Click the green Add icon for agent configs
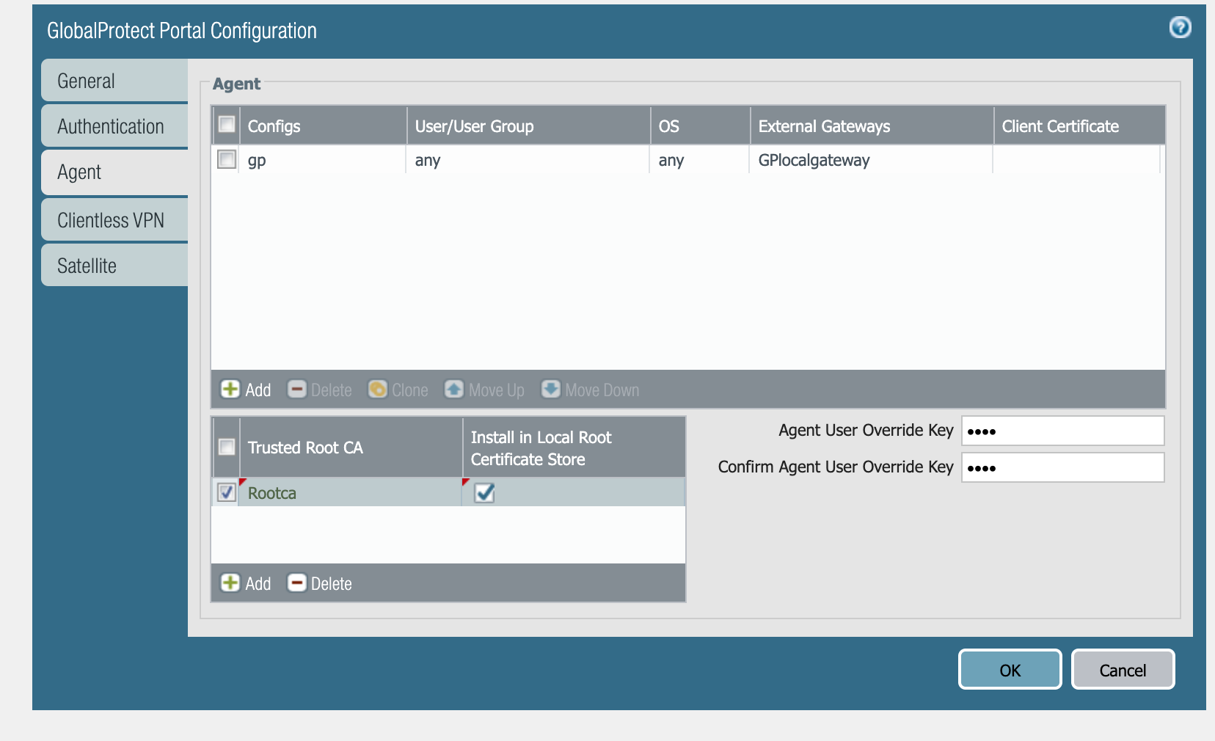1215x741 pixels. point(230,390)
